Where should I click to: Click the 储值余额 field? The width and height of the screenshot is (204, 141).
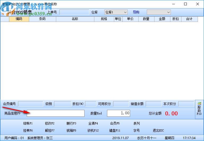[154, 104]
